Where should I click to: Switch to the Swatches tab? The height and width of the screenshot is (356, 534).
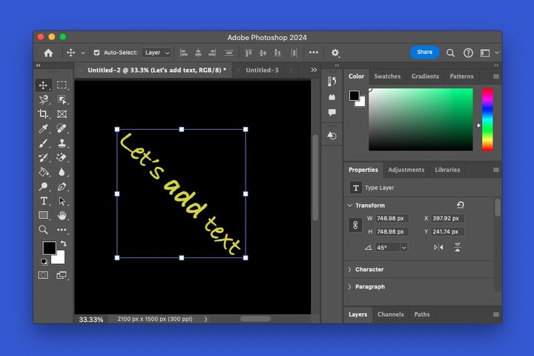(387, 76)
